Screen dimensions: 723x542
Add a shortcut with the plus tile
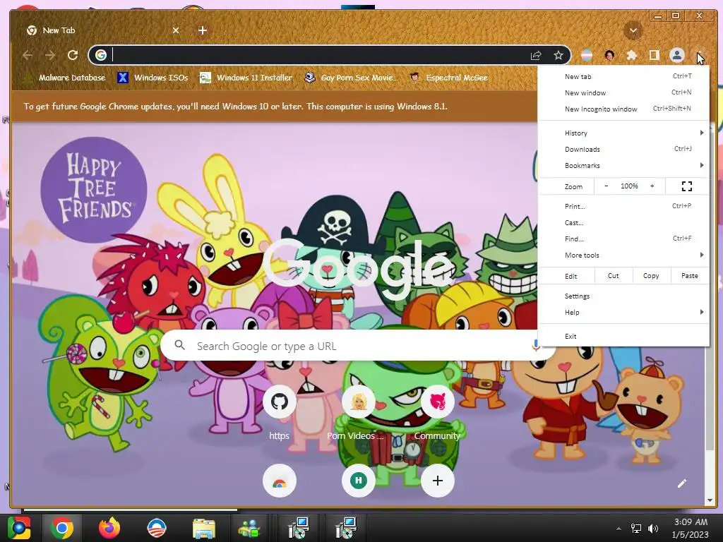tap(437, 481)
